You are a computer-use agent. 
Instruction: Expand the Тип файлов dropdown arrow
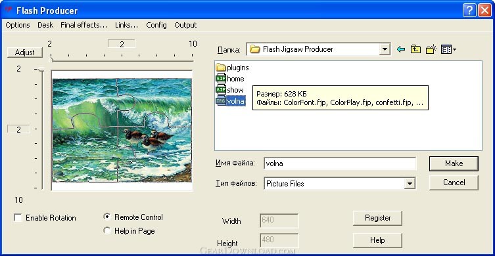[410, 184]
